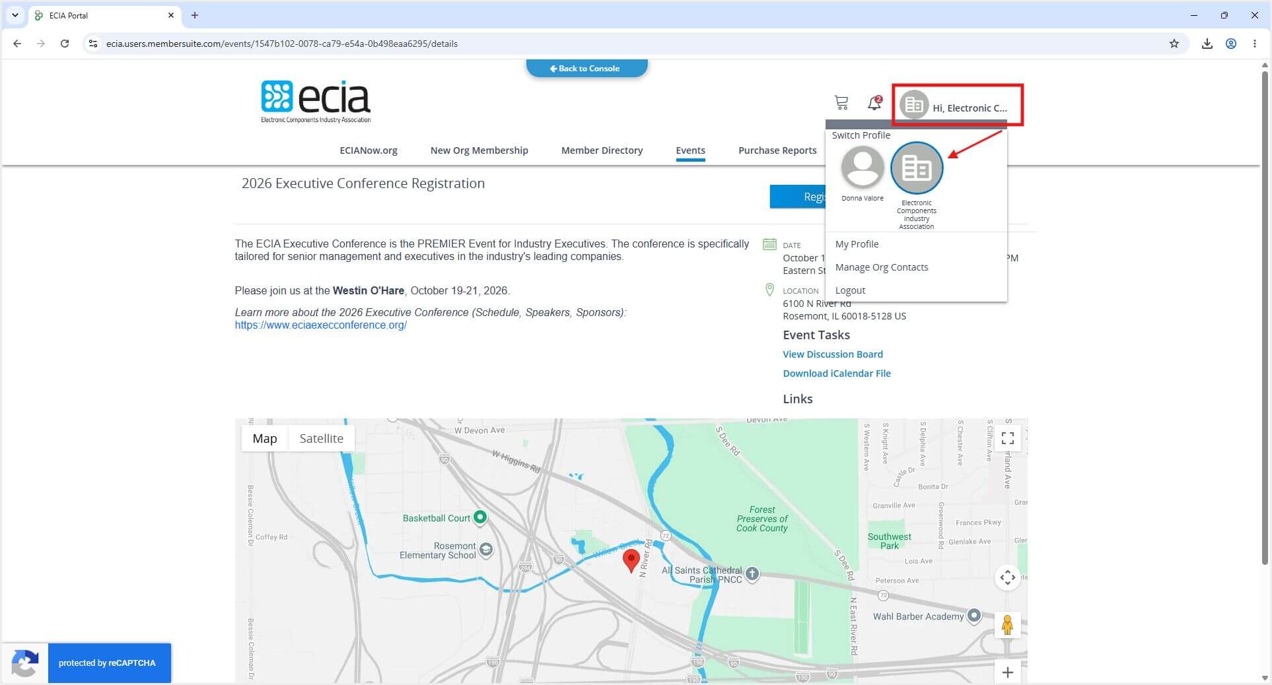
Task: Open Hi, Electronic C... user menu
Action: (x=957, y=106)
